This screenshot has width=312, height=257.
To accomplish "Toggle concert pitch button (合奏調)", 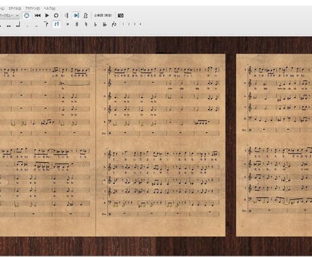I will (x=103, y=16).
